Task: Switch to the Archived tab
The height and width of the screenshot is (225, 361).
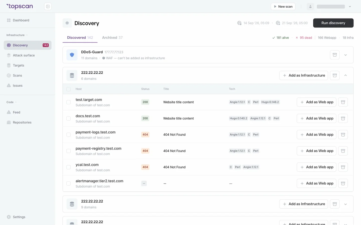Action: pos(112,37)
